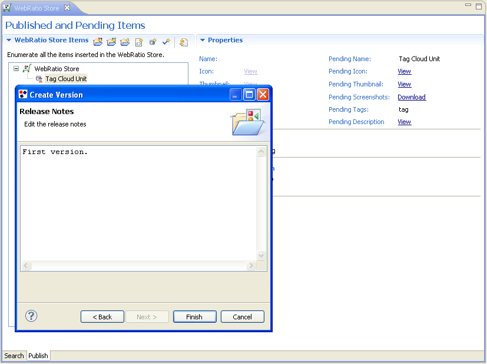
Task: Click the Cancel button
Action: (x=242, y=317)
